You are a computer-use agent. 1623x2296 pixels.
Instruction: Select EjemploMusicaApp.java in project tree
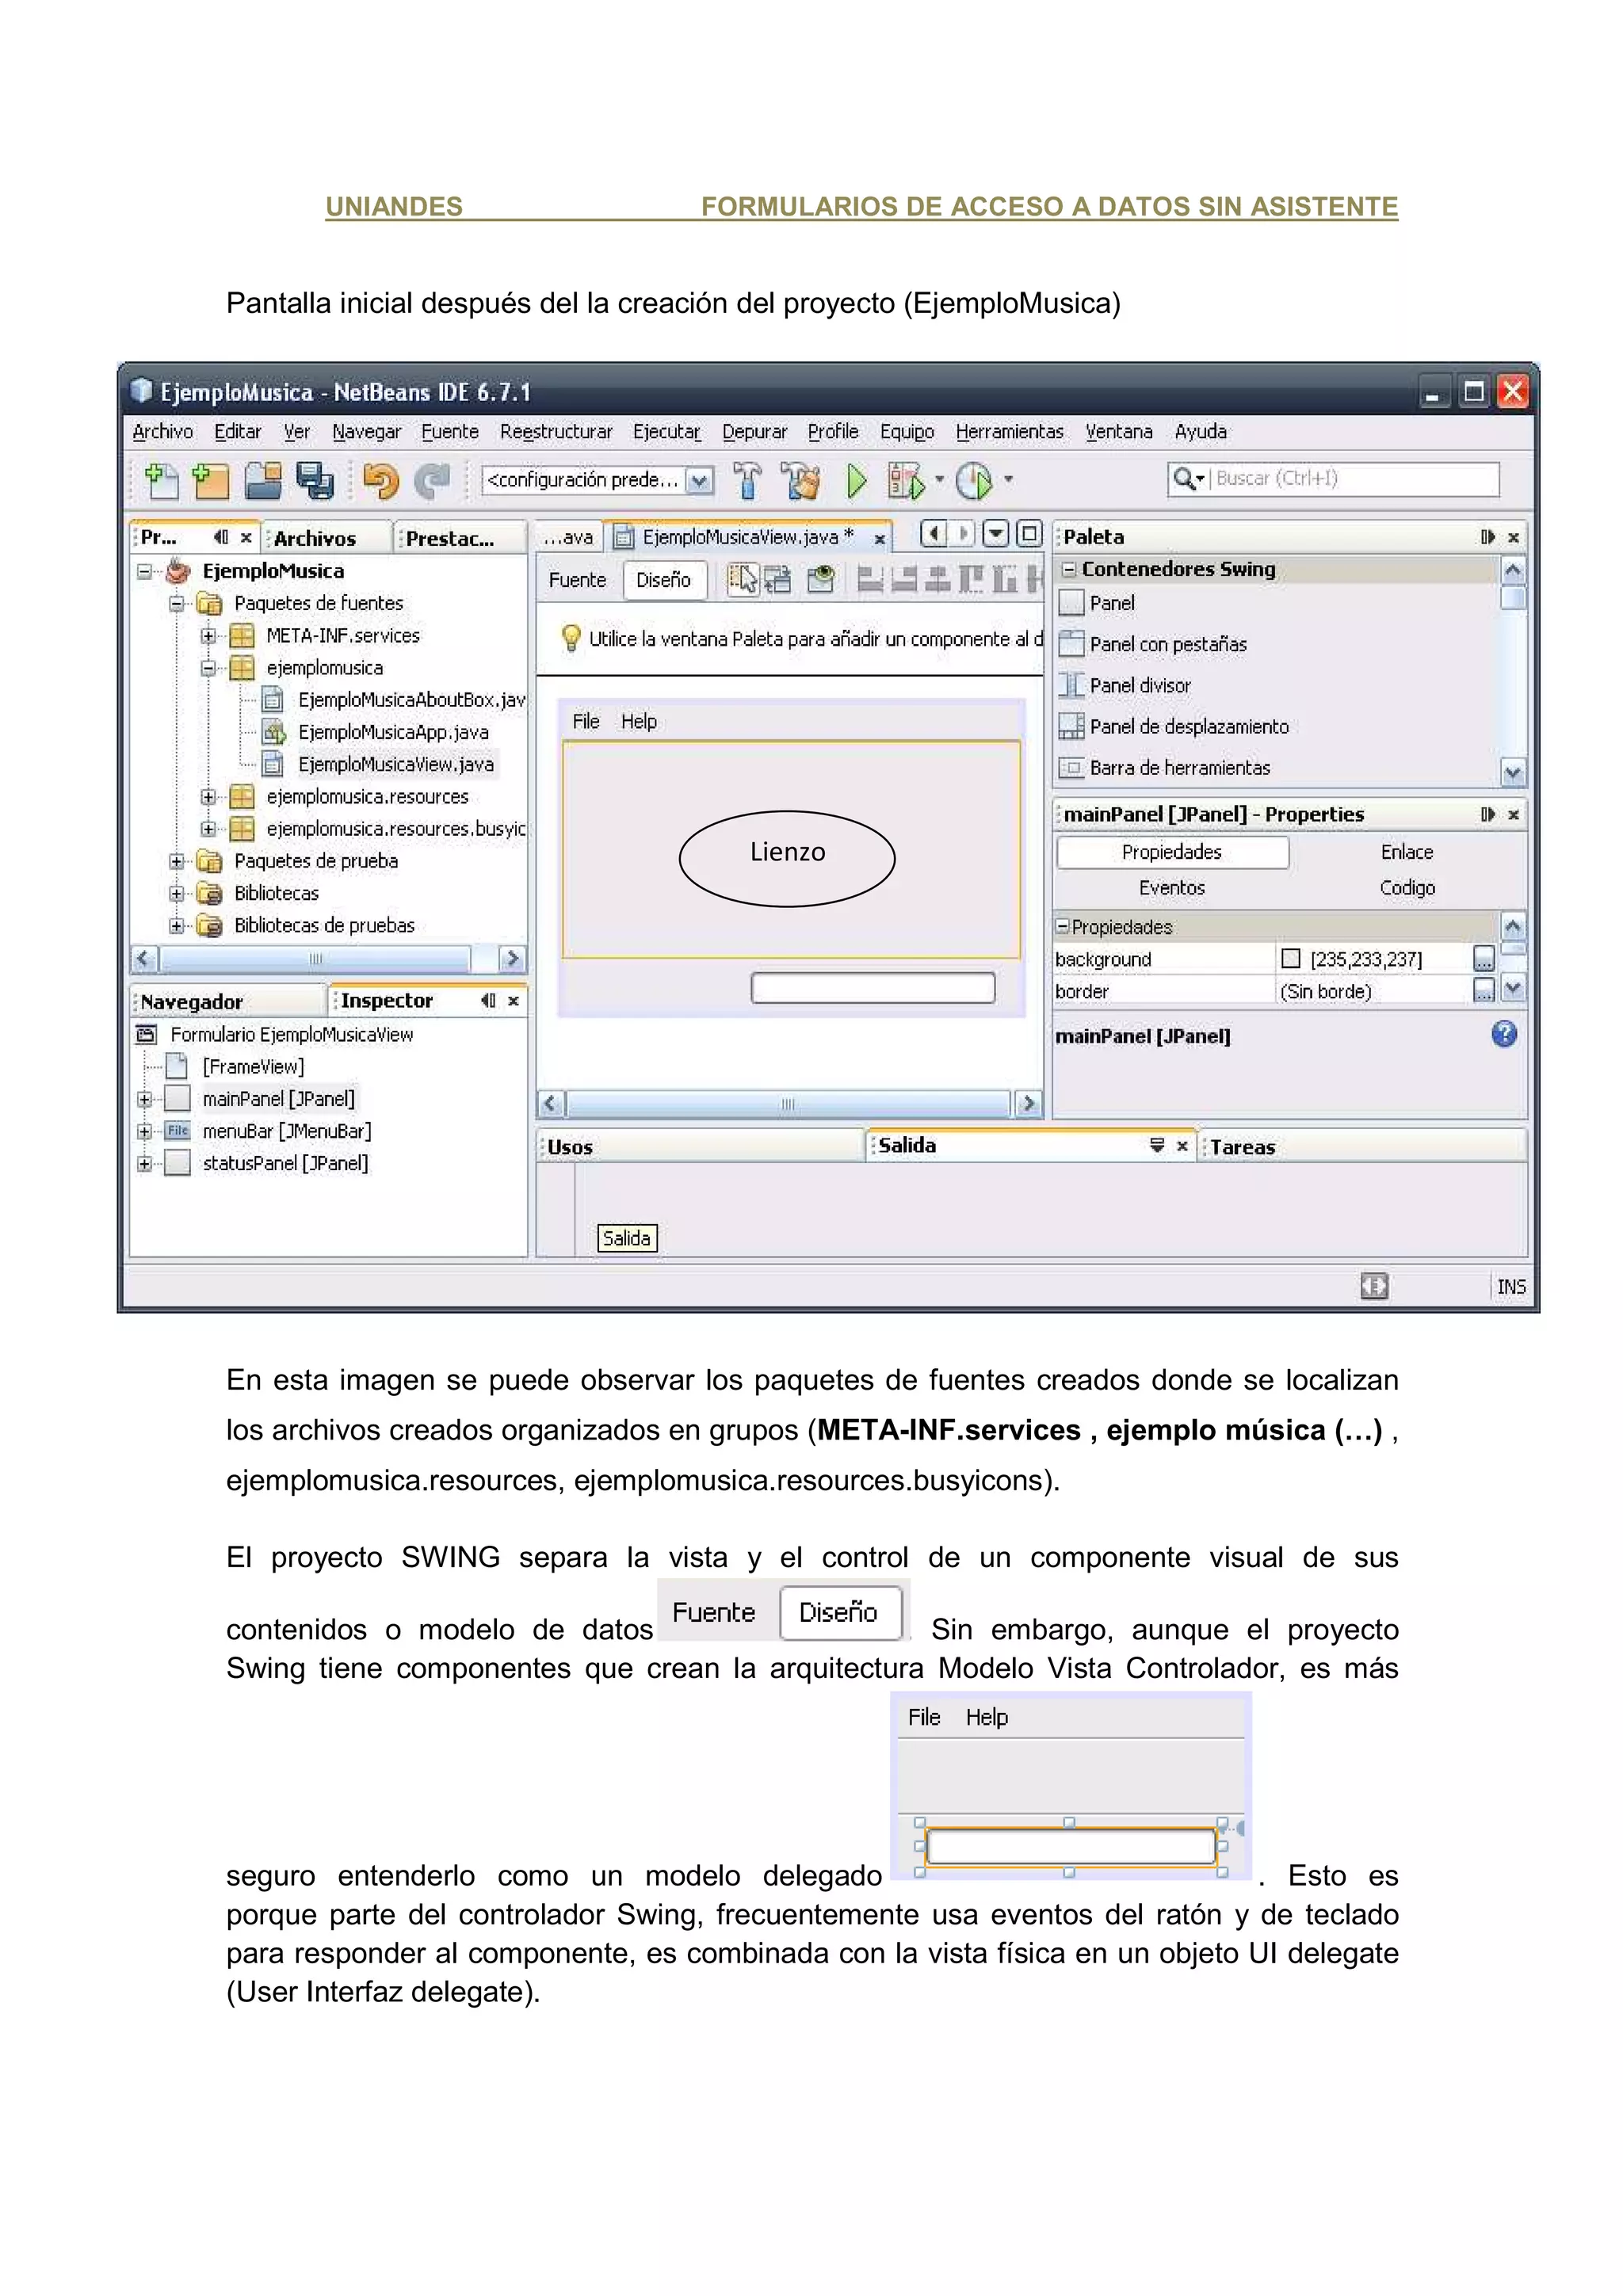[393, 732]
